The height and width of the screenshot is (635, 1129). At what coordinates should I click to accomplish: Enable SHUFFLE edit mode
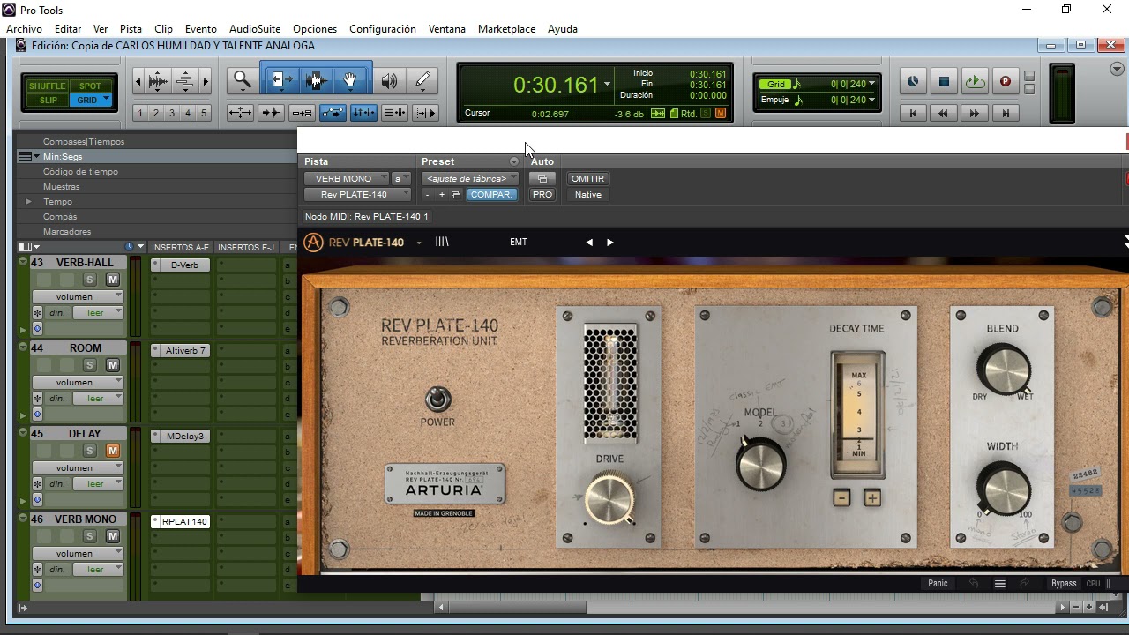48,86
